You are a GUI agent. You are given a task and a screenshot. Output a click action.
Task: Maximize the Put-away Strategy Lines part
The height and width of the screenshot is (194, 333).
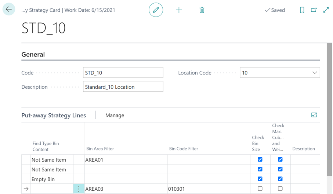point(314,115)
